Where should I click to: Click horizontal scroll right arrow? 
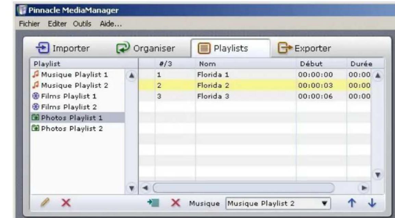[364, 188]
